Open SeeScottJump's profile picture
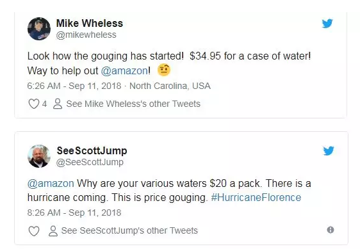 pyautogui.click(x=39, y=156)
